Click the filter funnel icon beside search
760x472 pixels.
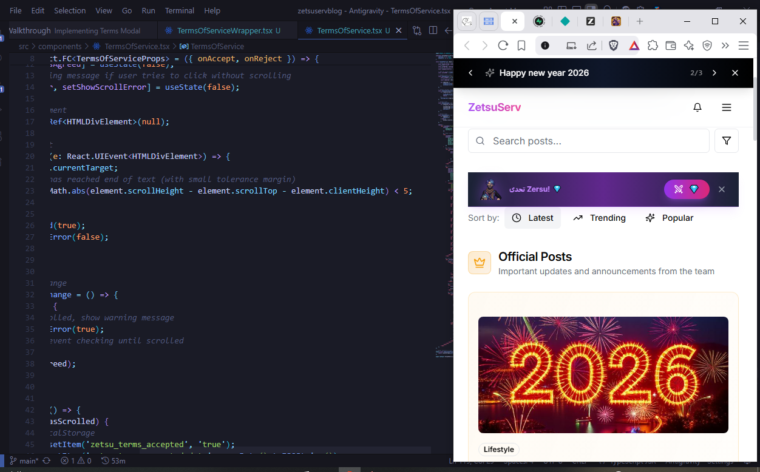coord(726,141)
